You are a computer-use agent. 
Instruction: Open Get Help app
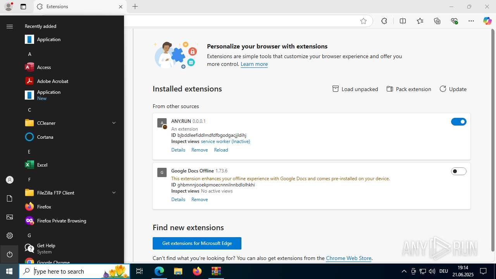click(x=72, y=248)
